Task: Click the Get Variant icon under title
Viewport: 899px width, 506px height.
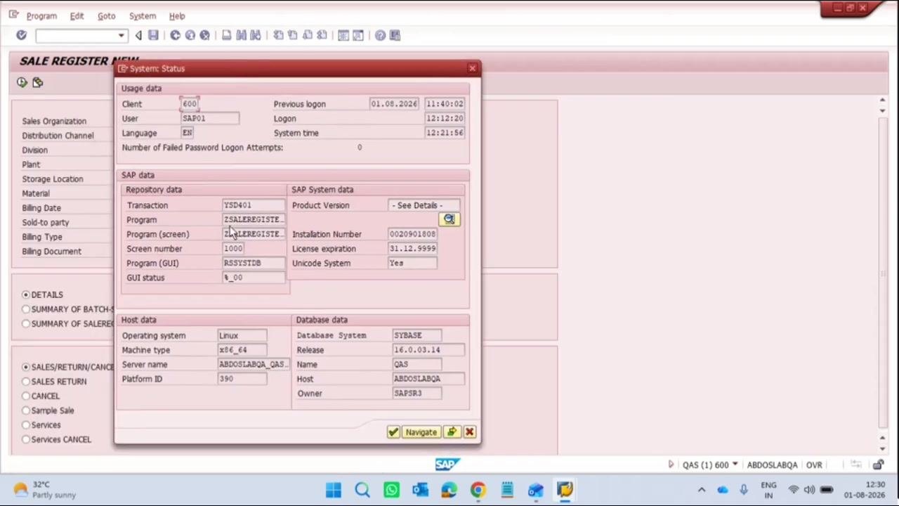Action: 37,83
